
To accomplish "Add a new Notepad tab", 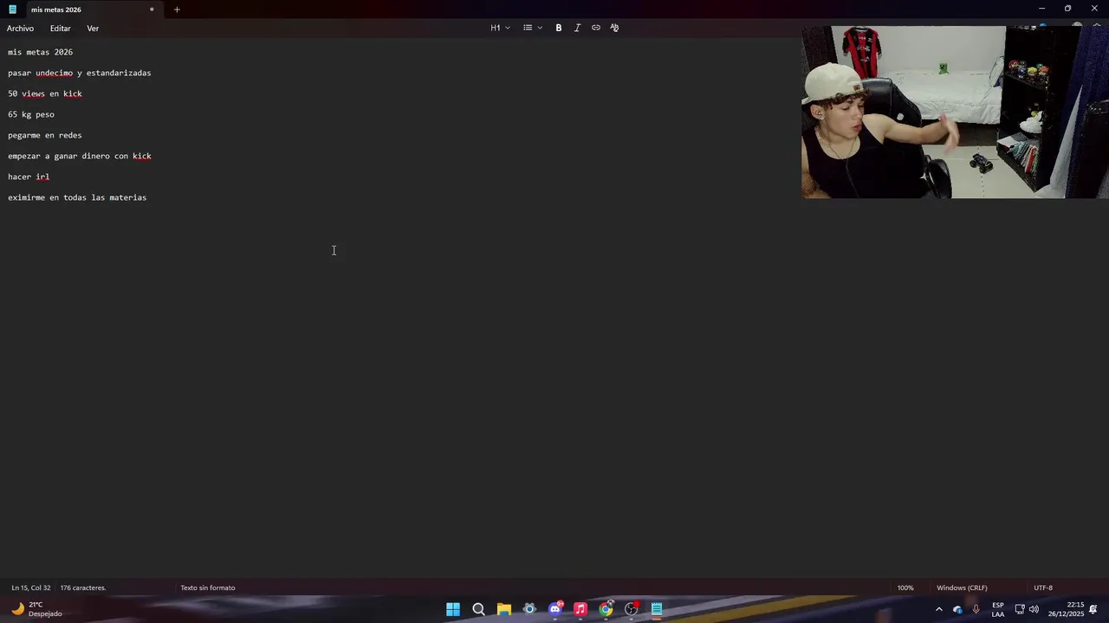I will tap(177, 10).
